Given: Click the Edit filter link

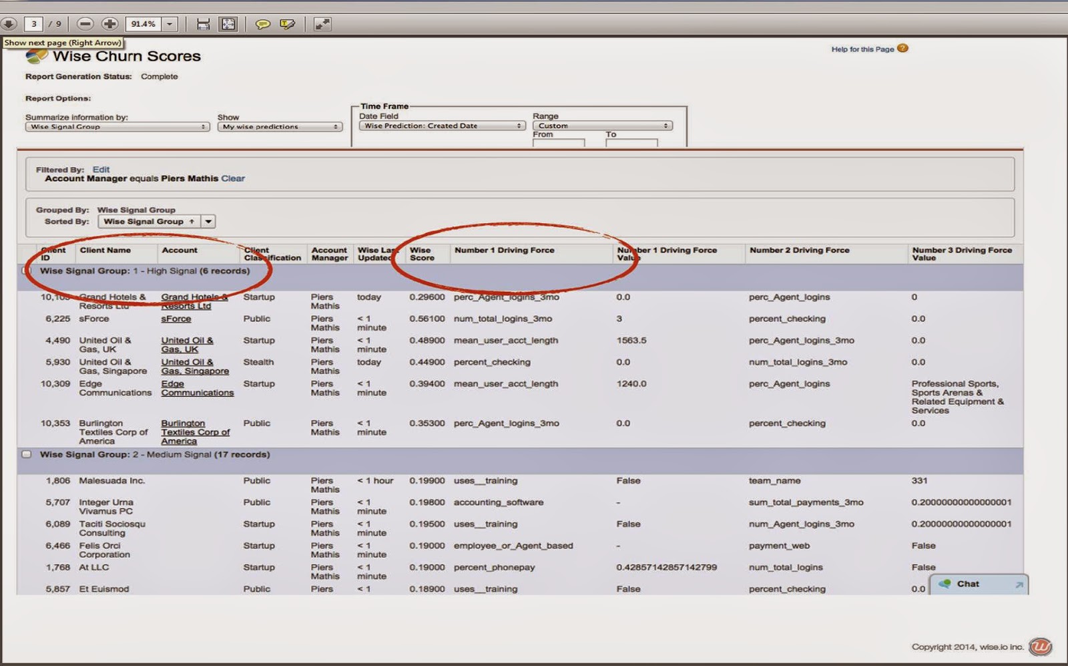Looking at the screenshot, I should pos(101,170).
